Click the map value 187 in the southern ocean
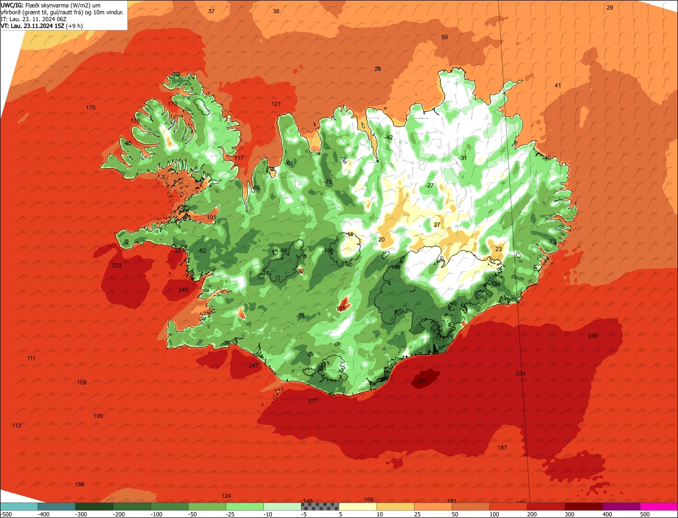678x518 pixels. click(502, 448)
